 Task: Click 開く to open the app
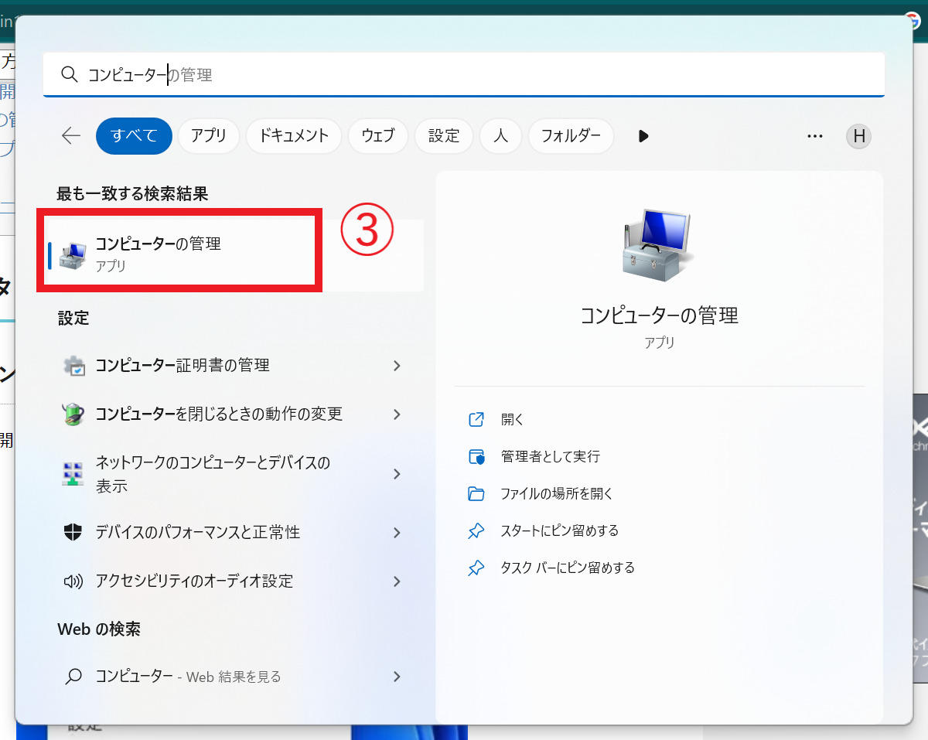(x=512, y=420)
